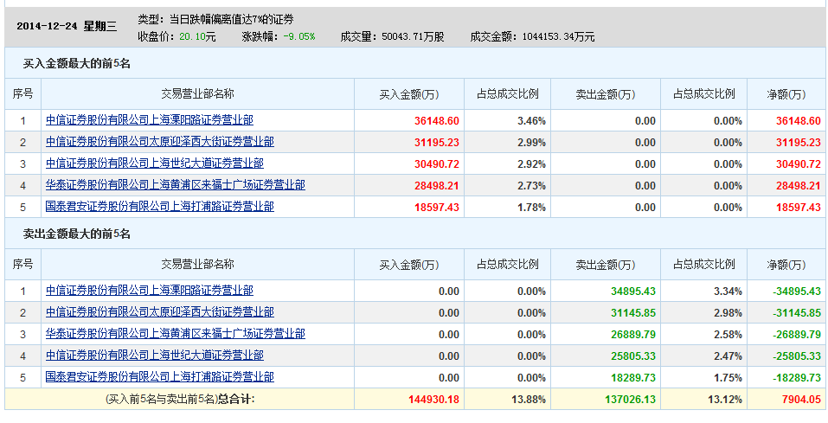The image size is (828, 423).
Task: Open 中信证券太原迎泽西大街 link in 卖出金额最大 table
Action: click(160, 312)
